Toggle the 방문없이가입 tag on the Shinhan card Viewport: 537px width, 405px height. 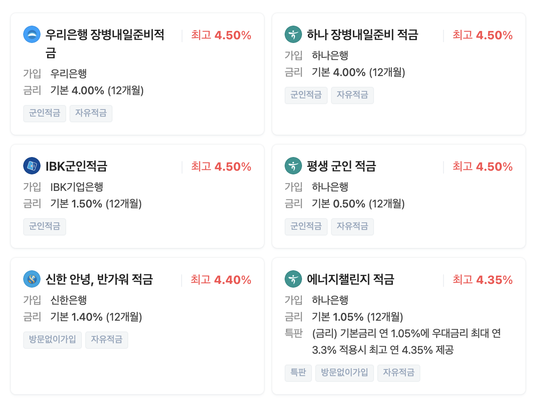(52, 340)
